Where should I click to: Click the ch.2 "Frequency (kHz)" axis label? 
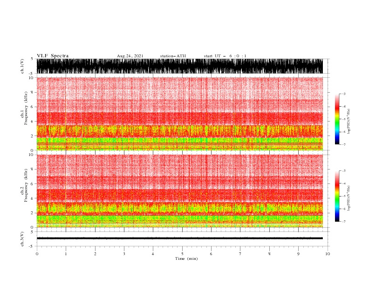click(26, 185)
